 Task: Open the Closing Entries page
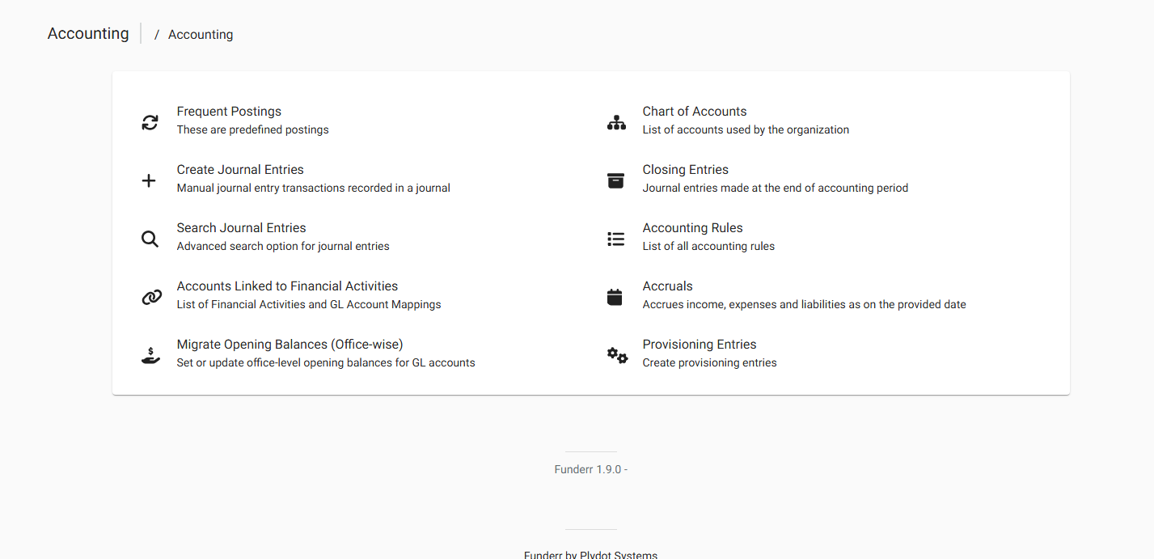685,169
